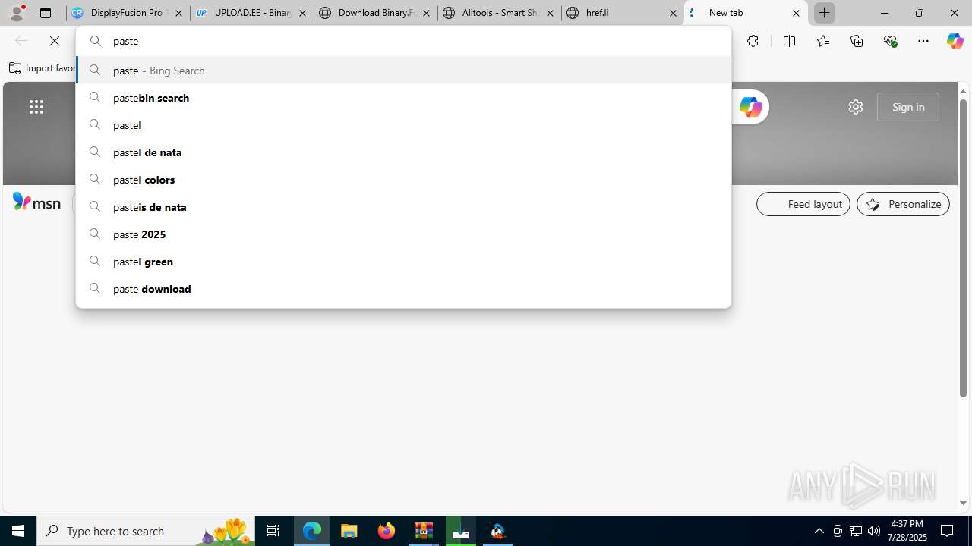Toggle split screen view icon

coord(789,41)
